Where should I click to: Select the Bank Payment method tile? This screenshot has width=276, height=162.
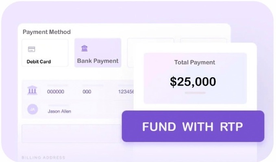point(98,53)
